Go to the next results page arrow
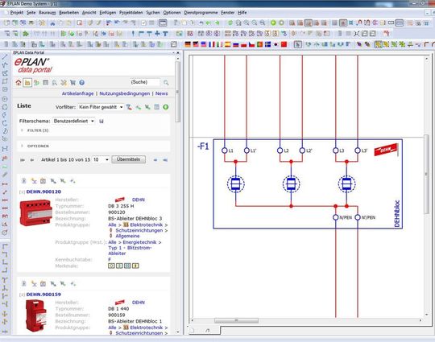435x342 pixels. click(155, 160)
